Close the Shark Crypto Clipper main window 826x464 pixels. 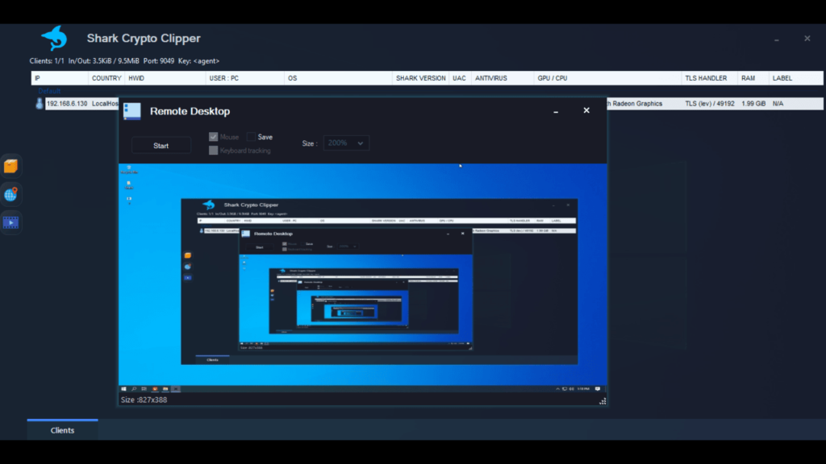[807, 39]
